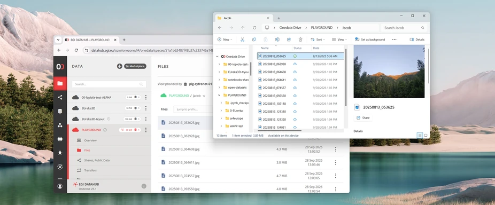Viewport: 495px width, 205px height.
Task: Click the browser tab search dropdown arrow
Action: pyautogui.click(x=58, y=40)
